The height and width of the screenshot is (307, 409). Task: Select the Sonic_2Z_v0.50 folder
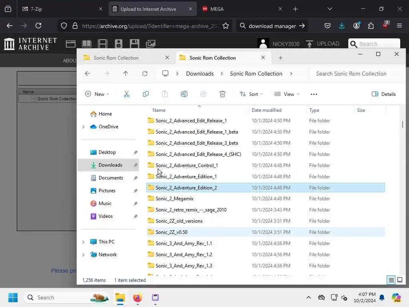[266, 232]
